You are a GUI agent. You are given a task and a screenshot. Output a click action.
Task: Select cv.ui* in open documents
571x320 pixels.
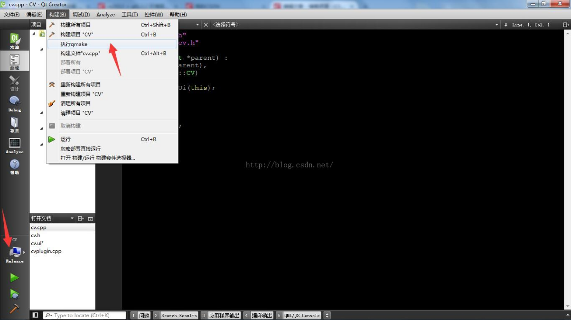62,243
